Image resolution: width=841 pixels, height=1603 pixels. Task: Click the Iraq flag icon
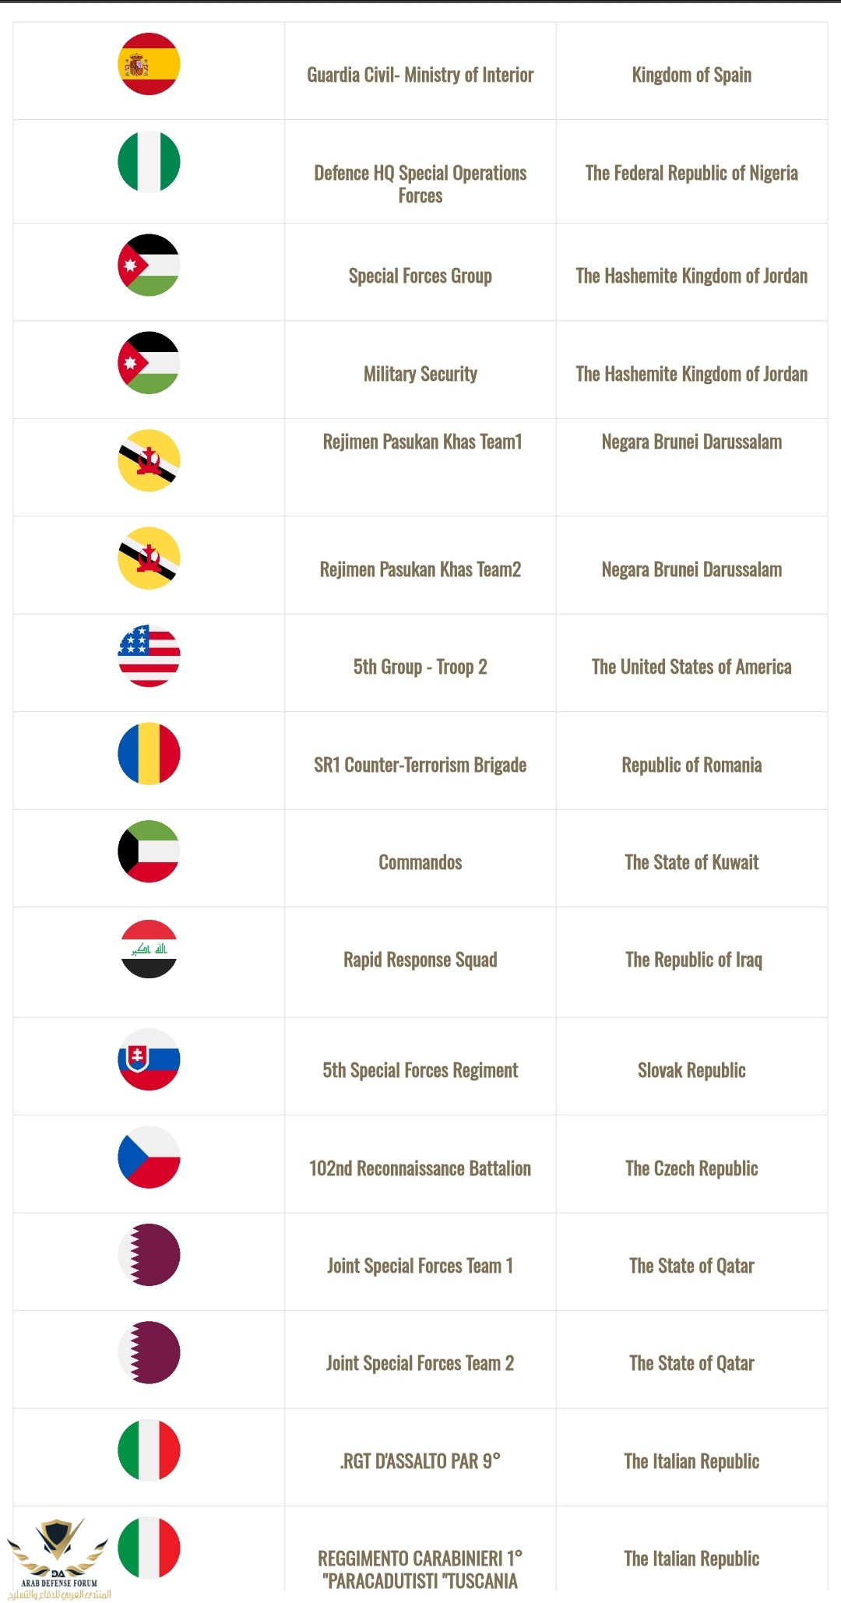click(x=149, y=949)
